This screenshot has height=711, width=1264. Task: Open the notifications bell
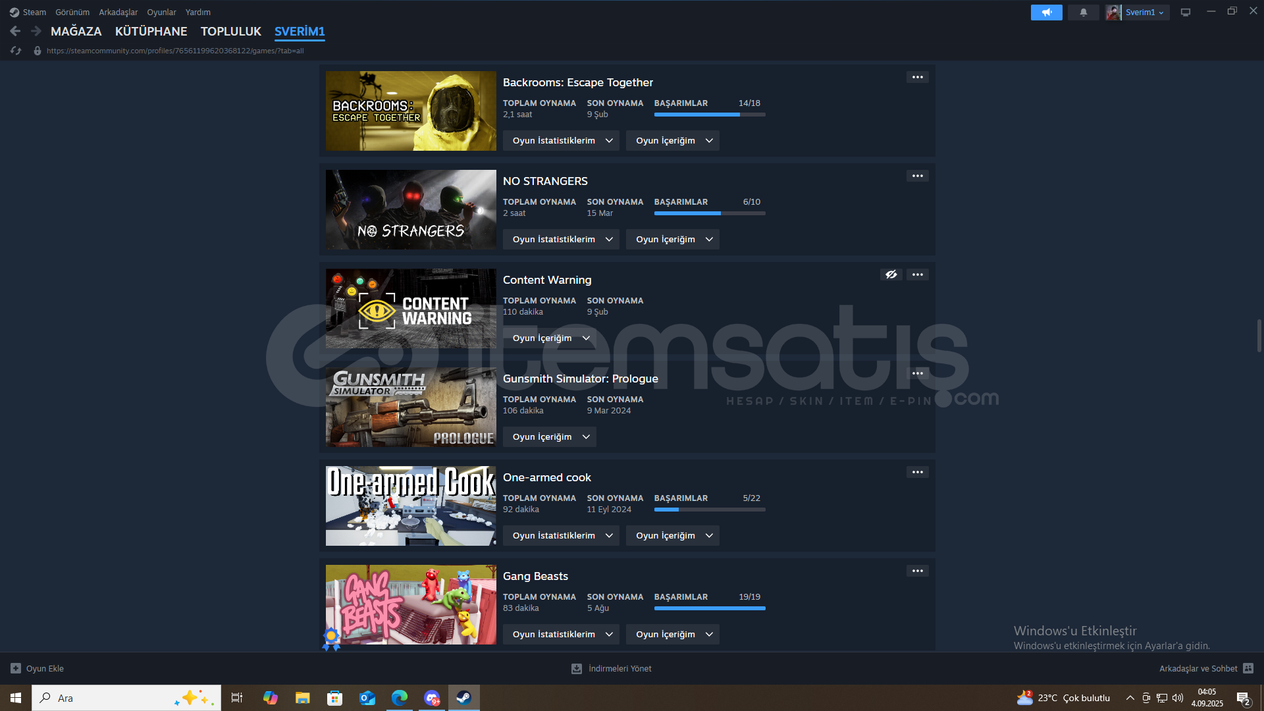tap(1083, 13)
